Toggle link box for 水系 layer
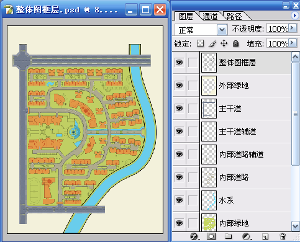 [x=193, y=200]
